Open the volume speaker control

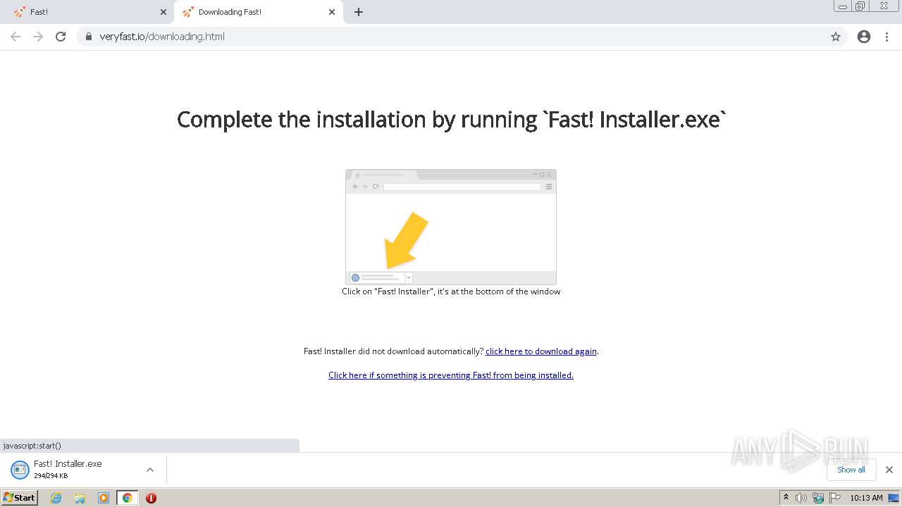click(801, 498)
